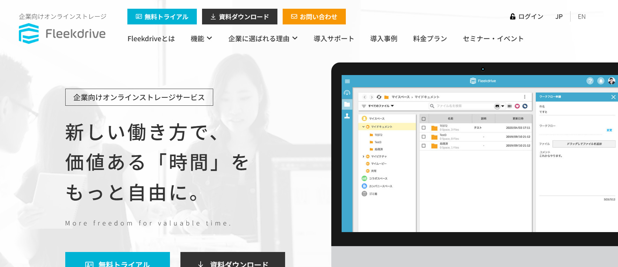Go back with the breadcrumb back arrow
This screenshot has width=618, height=267.
(x=365, y=97)
